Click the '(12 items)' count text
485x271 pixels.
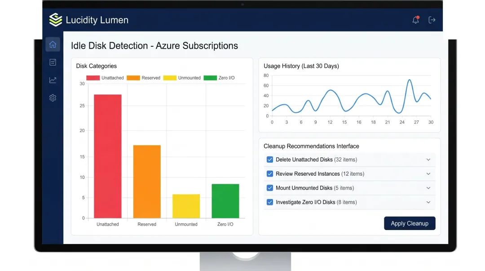pyautogui.click(x=353, y=174)
